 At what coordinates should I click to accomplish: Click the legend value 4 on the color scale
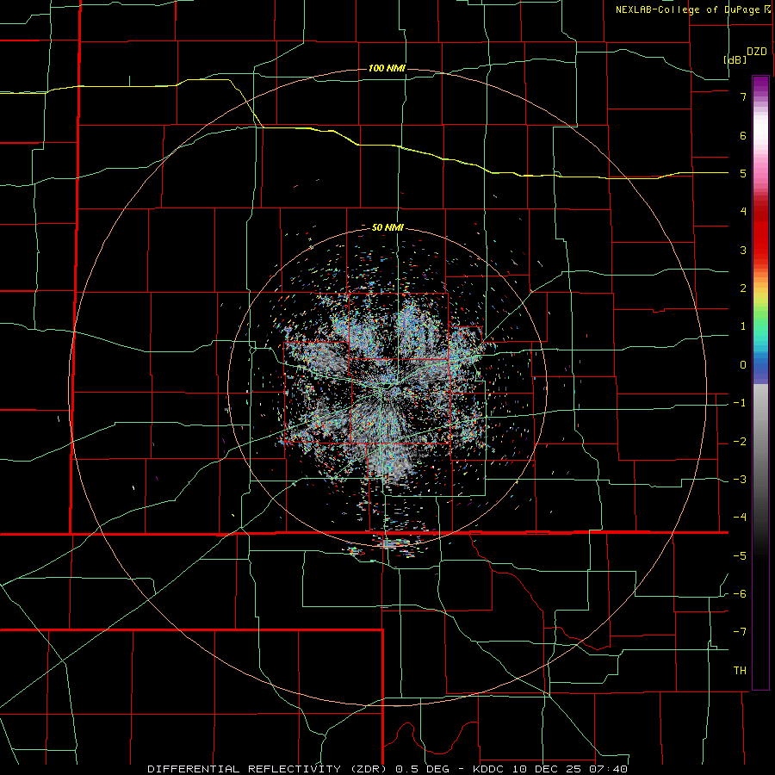(x=743, y=212)
